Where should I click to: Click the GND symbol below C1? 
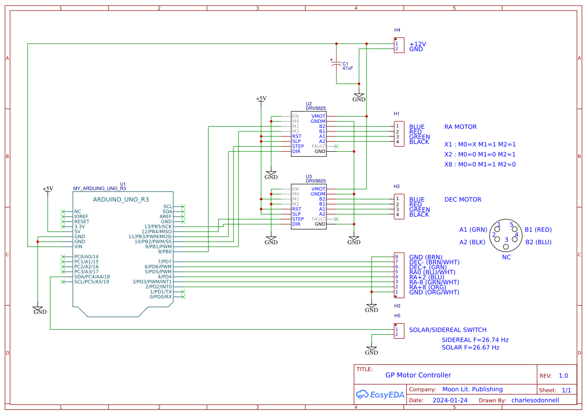[x=358, y=94]
